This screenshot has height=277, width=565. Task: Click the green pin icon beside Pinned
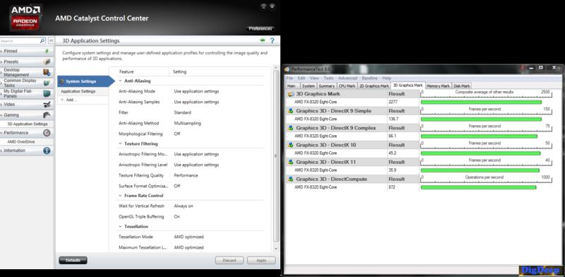click(47, 51)
